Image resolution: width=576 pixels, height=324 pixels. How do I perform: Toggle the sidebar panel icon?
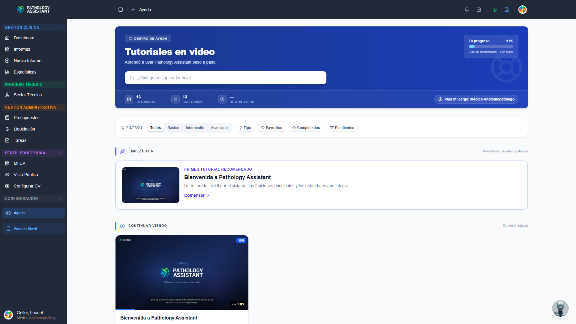121,10
